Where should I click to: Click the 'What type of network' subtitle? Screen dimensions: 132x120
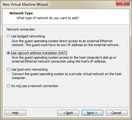click(47, 18)
